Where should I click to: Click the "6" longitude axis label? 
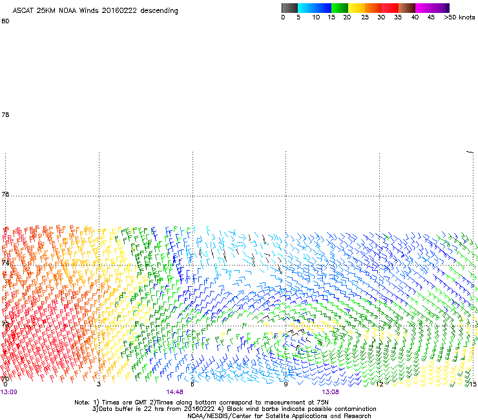point(192,384)
